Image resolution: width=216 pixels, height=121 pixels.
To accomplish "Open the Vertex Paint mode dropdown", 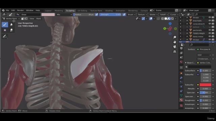I will tap(11, 19).
